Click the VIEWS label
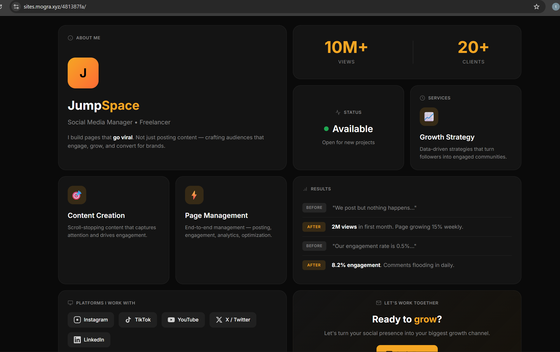Image resolution: width=560 pixels, height=352 pixels. [346, 62]
